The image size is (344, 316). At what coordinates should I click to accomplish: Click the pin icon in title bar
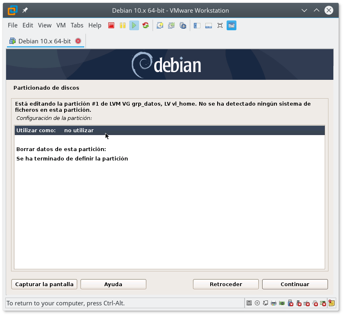[25, 10]
